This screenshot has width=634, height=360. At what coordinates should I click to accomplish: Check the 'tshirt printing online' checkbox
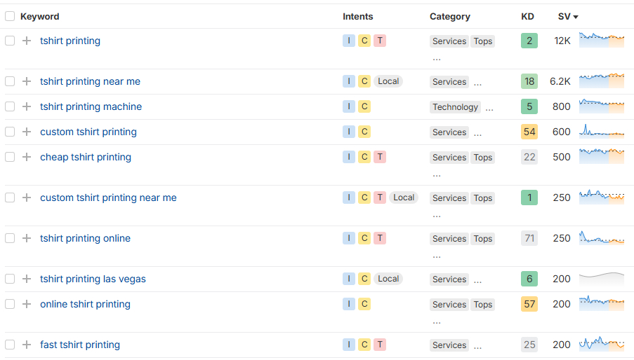[10, 238]
